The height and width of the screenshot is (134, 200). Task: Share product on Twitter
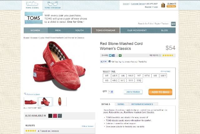pyautogui.click(x=110, y=55)
